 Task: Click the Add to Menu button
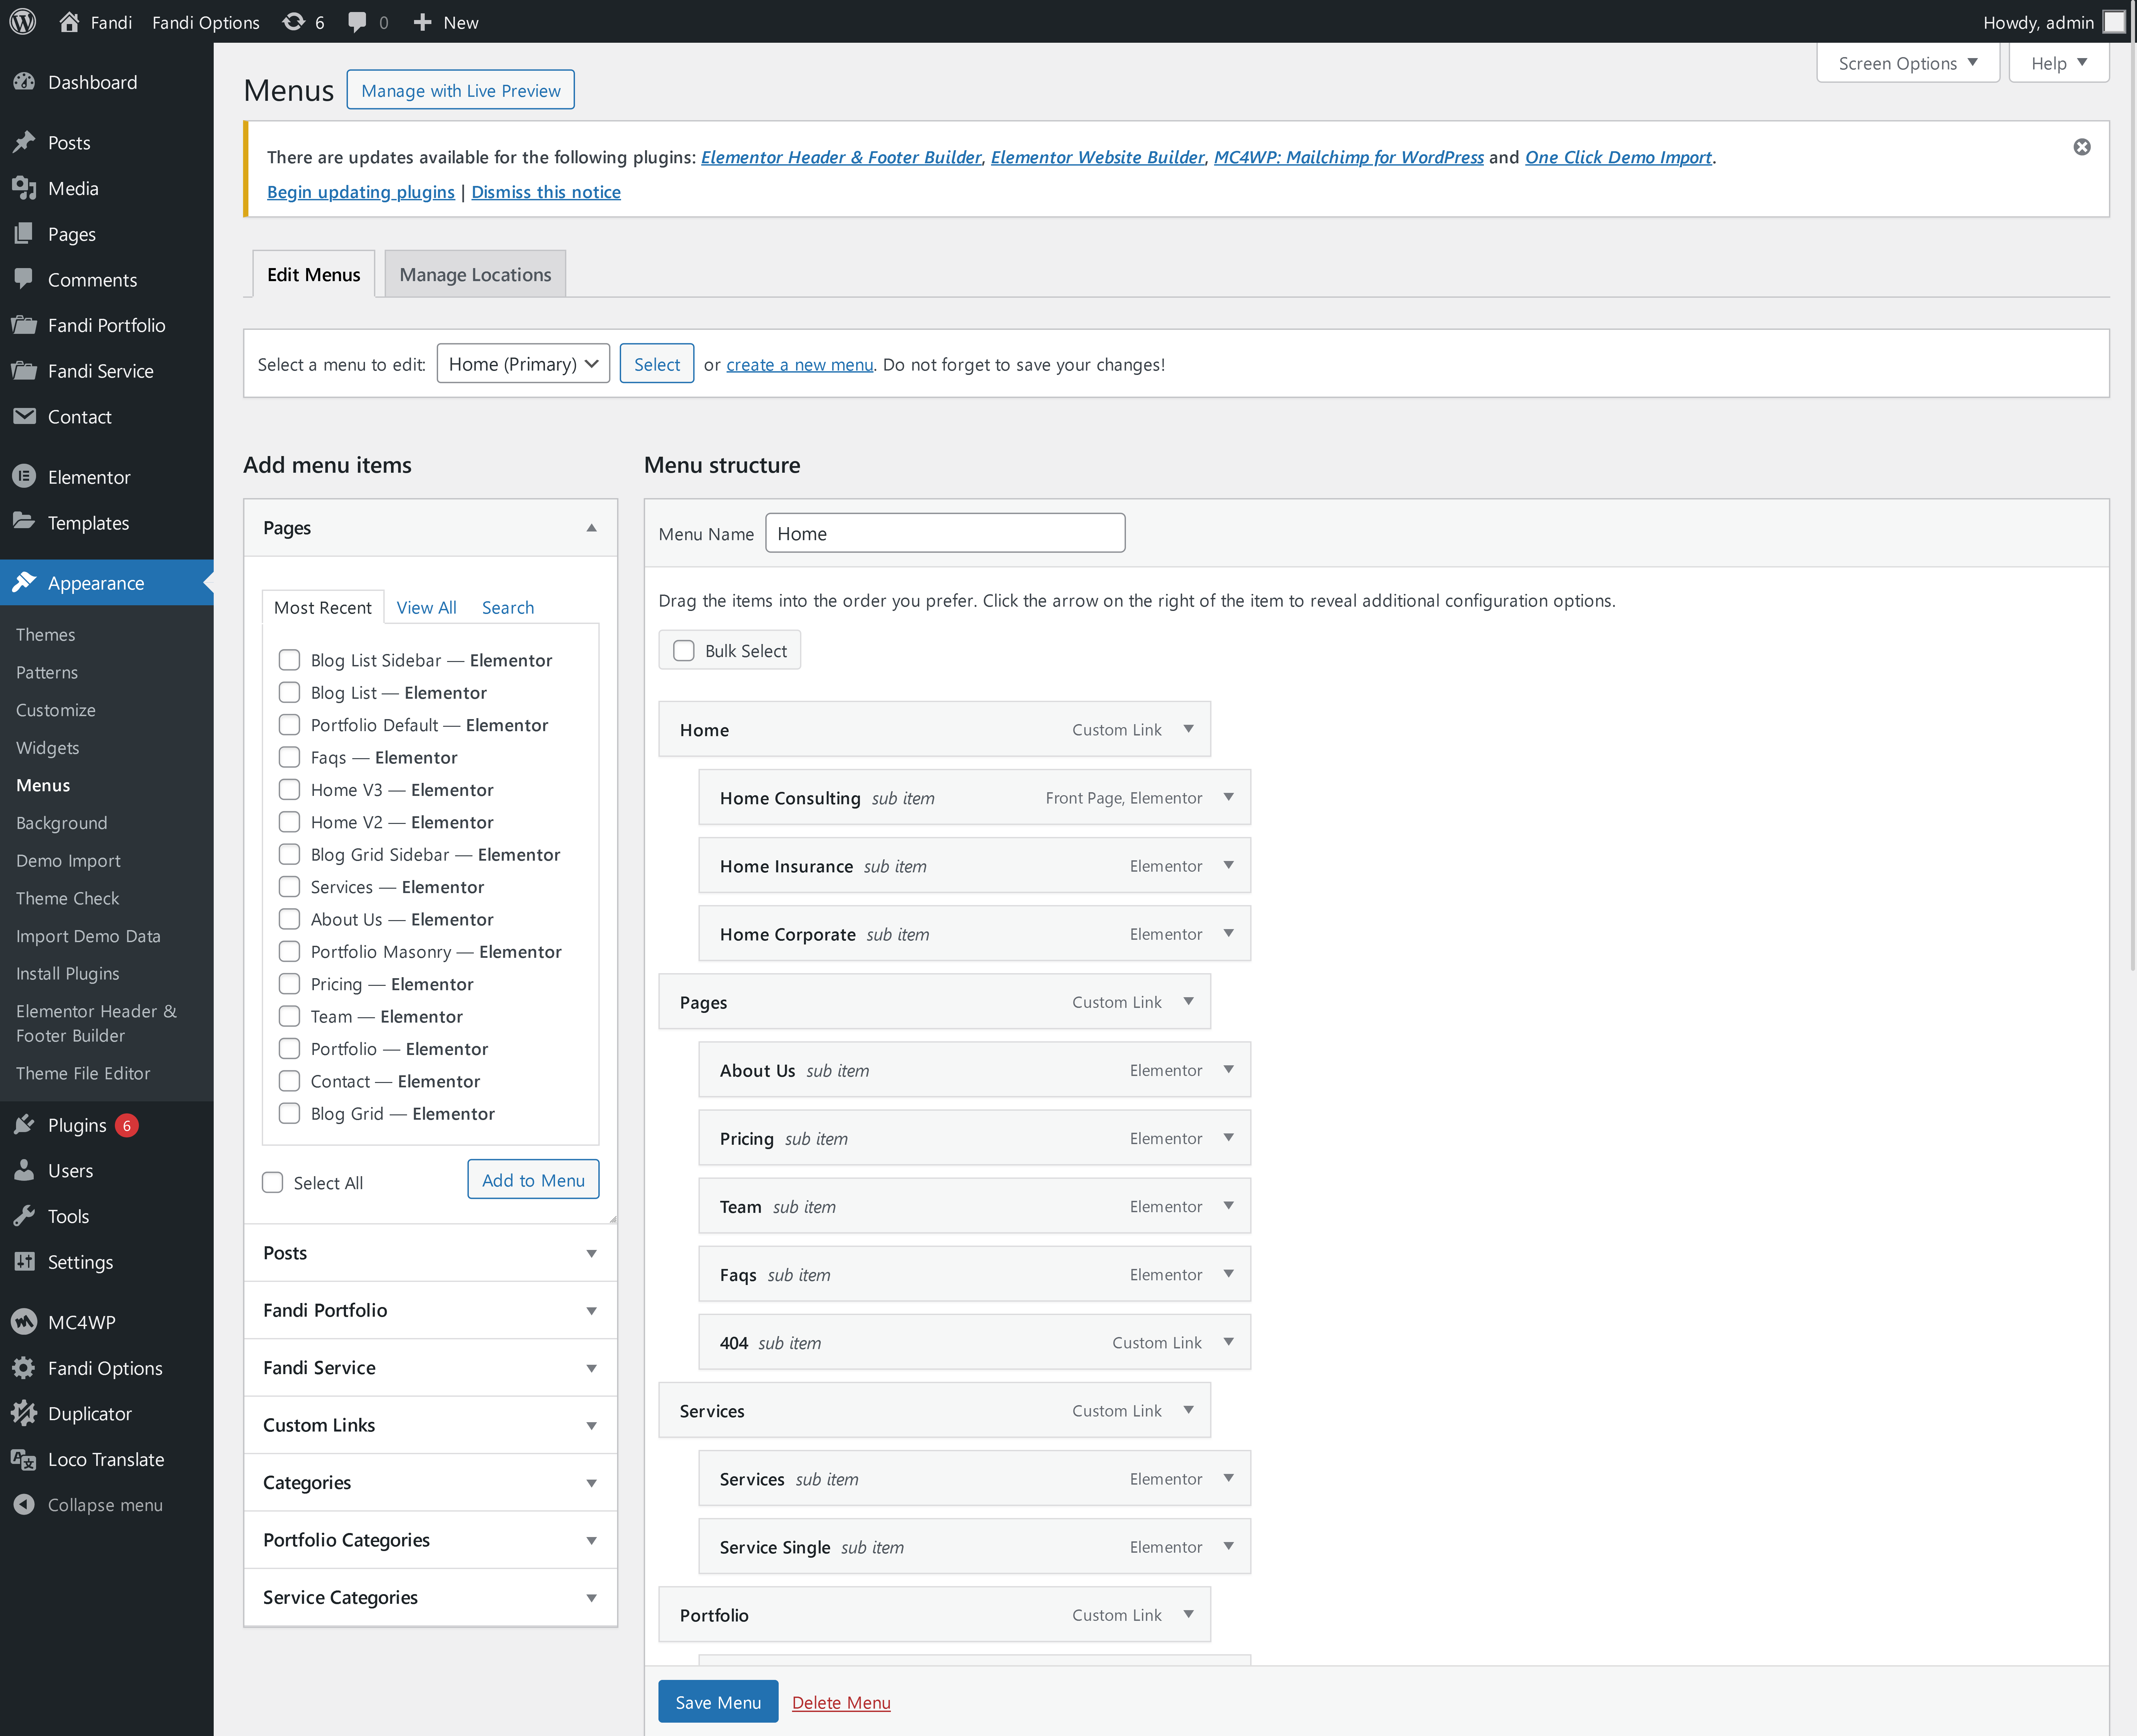(x=533, y=1180)
